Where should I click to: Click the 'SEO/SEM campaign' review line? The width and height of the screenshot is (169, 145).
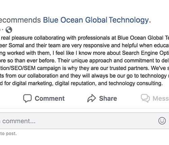(84, 68)
